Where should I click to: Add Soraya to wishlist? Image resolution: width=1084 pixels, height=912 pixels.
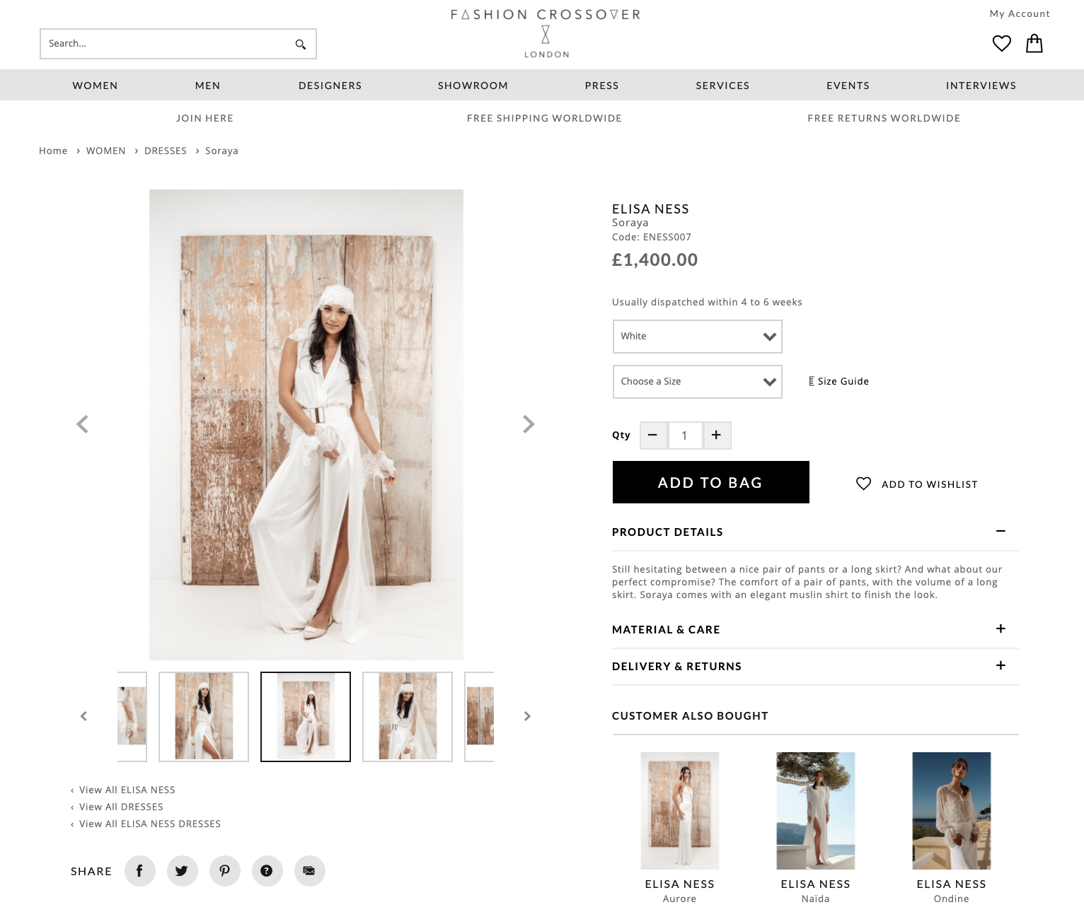click(917, 484)
